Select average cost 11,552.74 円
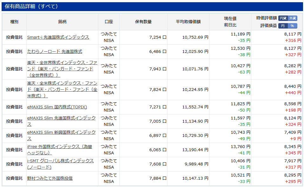 (195, 107)
